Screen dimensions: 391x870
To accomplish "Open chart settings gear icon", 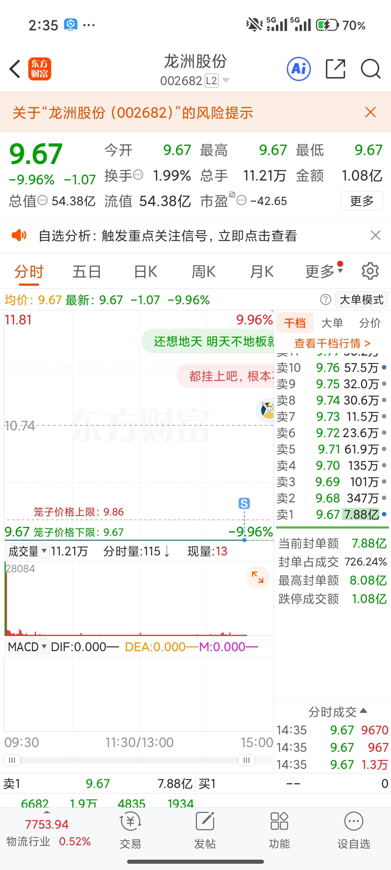I will tap(370, 271).
